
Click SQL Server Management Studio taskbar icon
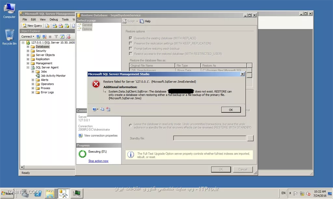click(63, 193)
